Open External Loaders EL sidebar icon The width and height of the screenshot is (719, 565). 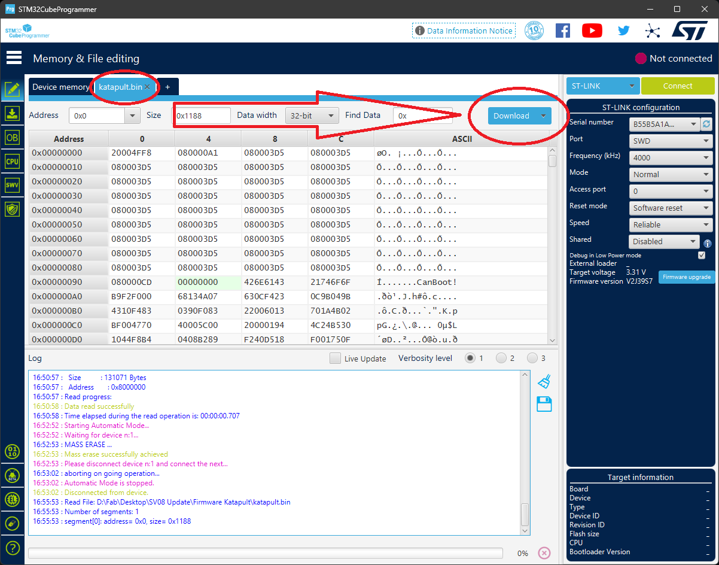12,499
